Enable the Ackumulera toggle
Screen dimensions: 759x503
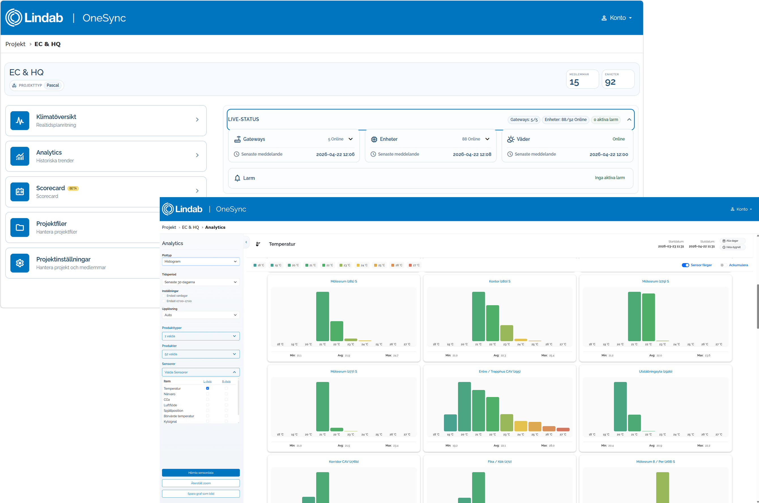click(723, 265)
